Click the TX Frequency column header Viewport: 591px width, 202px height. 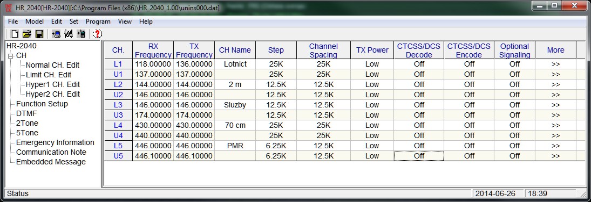point(194,50)
